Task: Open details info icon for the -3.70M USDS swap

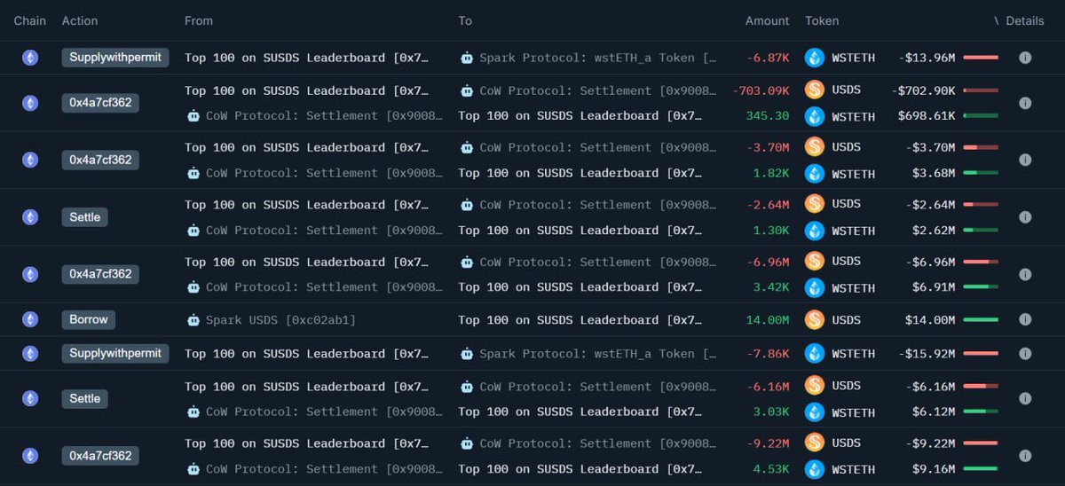Action: (x=1025, y=160)
